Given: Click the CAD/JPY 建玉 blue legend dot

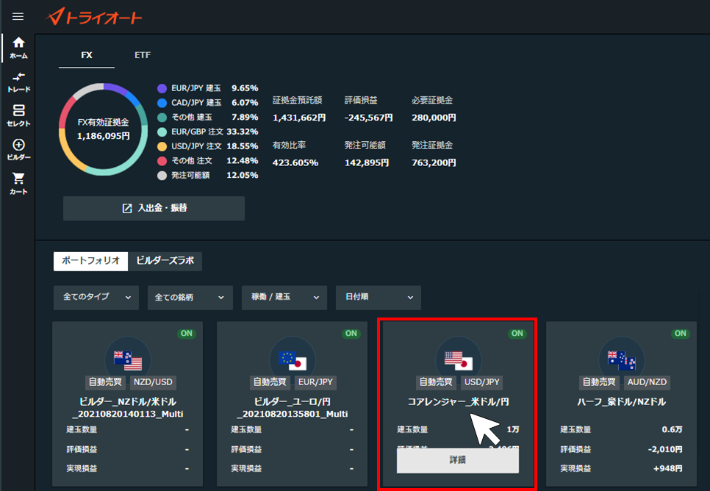Looking at the screenshot, I should click(x=162, y=103).
